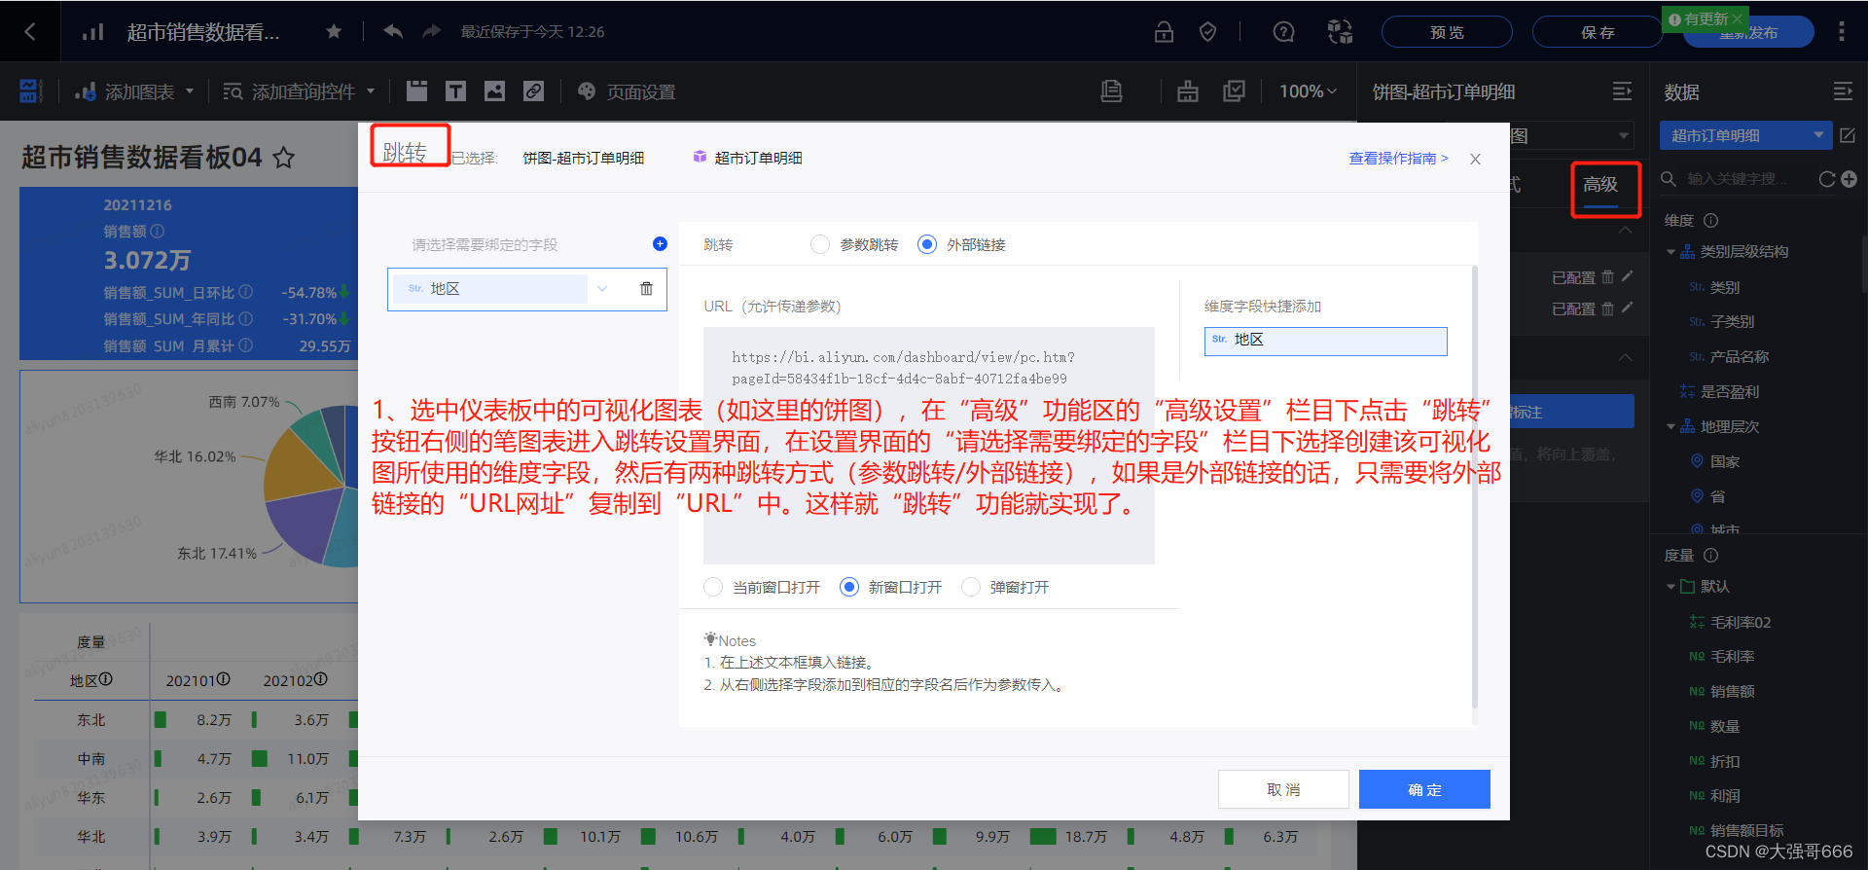Select the 国家 geography field
Image resolution: width=1868 pixels, height=870 pixels.
click(x=1725, y=461)
